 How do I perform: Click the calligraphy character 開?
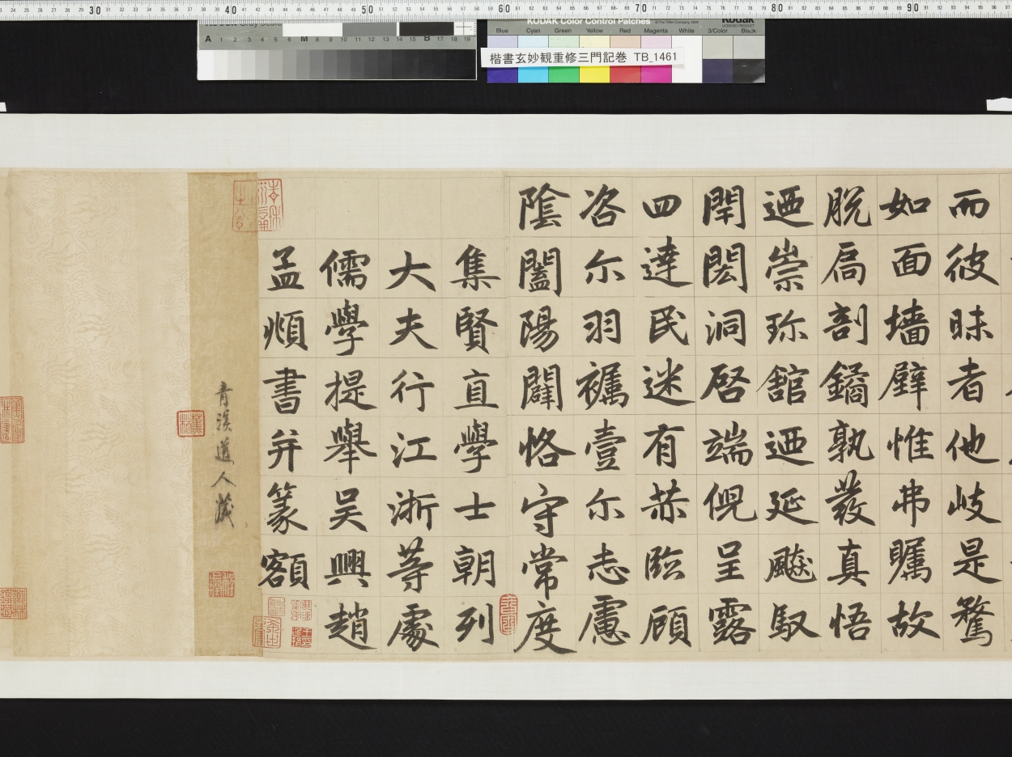(725, 209)
